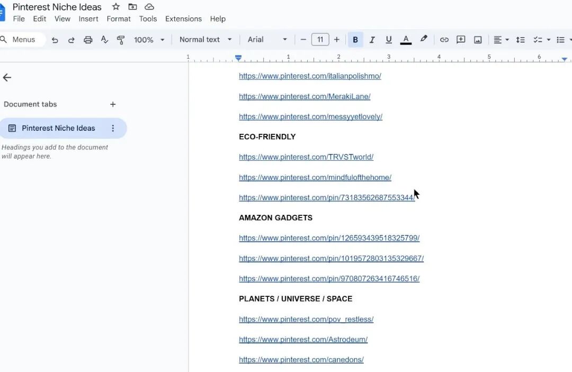The image size is (572, 372).
Task: Click the bulleted list icon
Action: pyautogui.click(x=561, y=40)
